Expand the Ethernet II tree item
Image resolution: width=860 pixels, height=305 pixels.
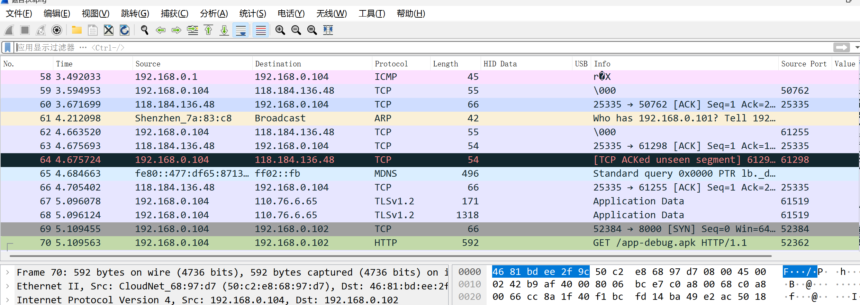[x=8, y=286]
